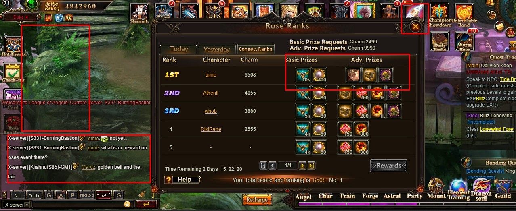Open the Hot Events icon
The width and height of the screenshot is (516, 211).
[x=13, y=46]
